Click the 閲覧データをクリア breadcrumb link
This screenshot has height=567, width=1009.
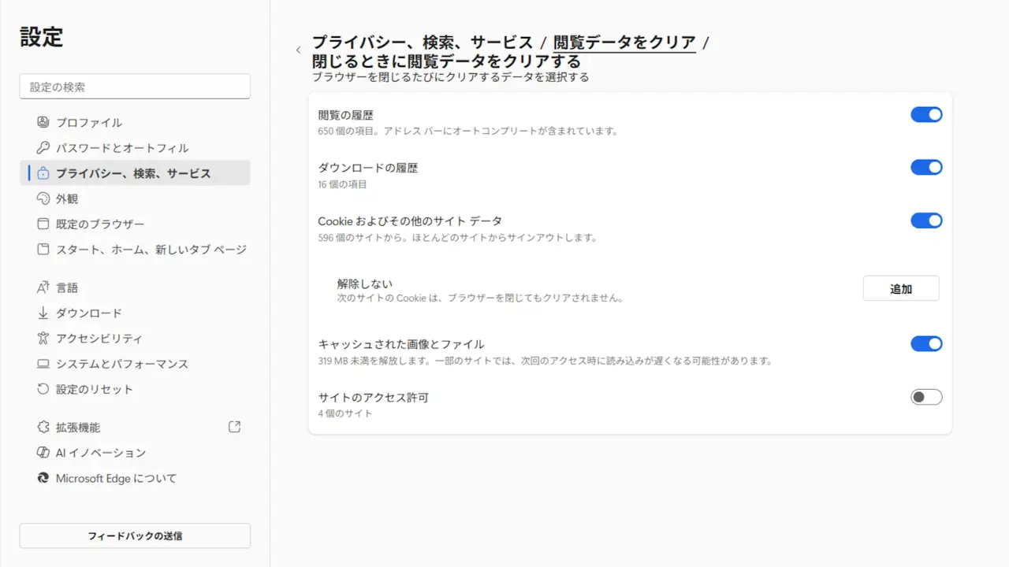tap(624, 43)
